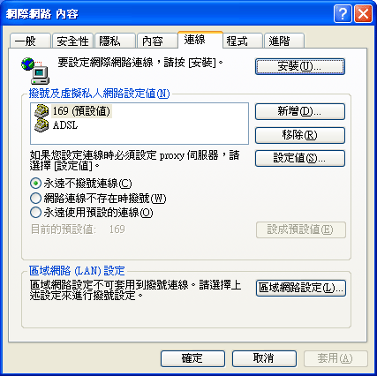Open the 內容 tab
The height and width of the screenshot is (376, 377).
157,41
